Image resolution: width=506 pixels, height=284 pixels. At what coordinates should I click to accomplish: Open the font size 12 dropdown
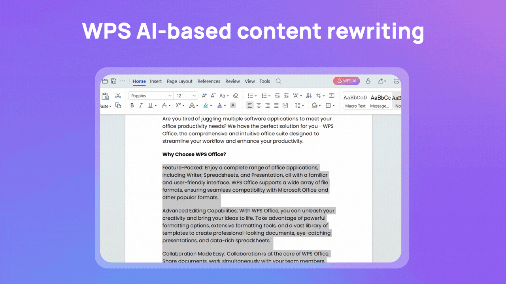(194, 96)
